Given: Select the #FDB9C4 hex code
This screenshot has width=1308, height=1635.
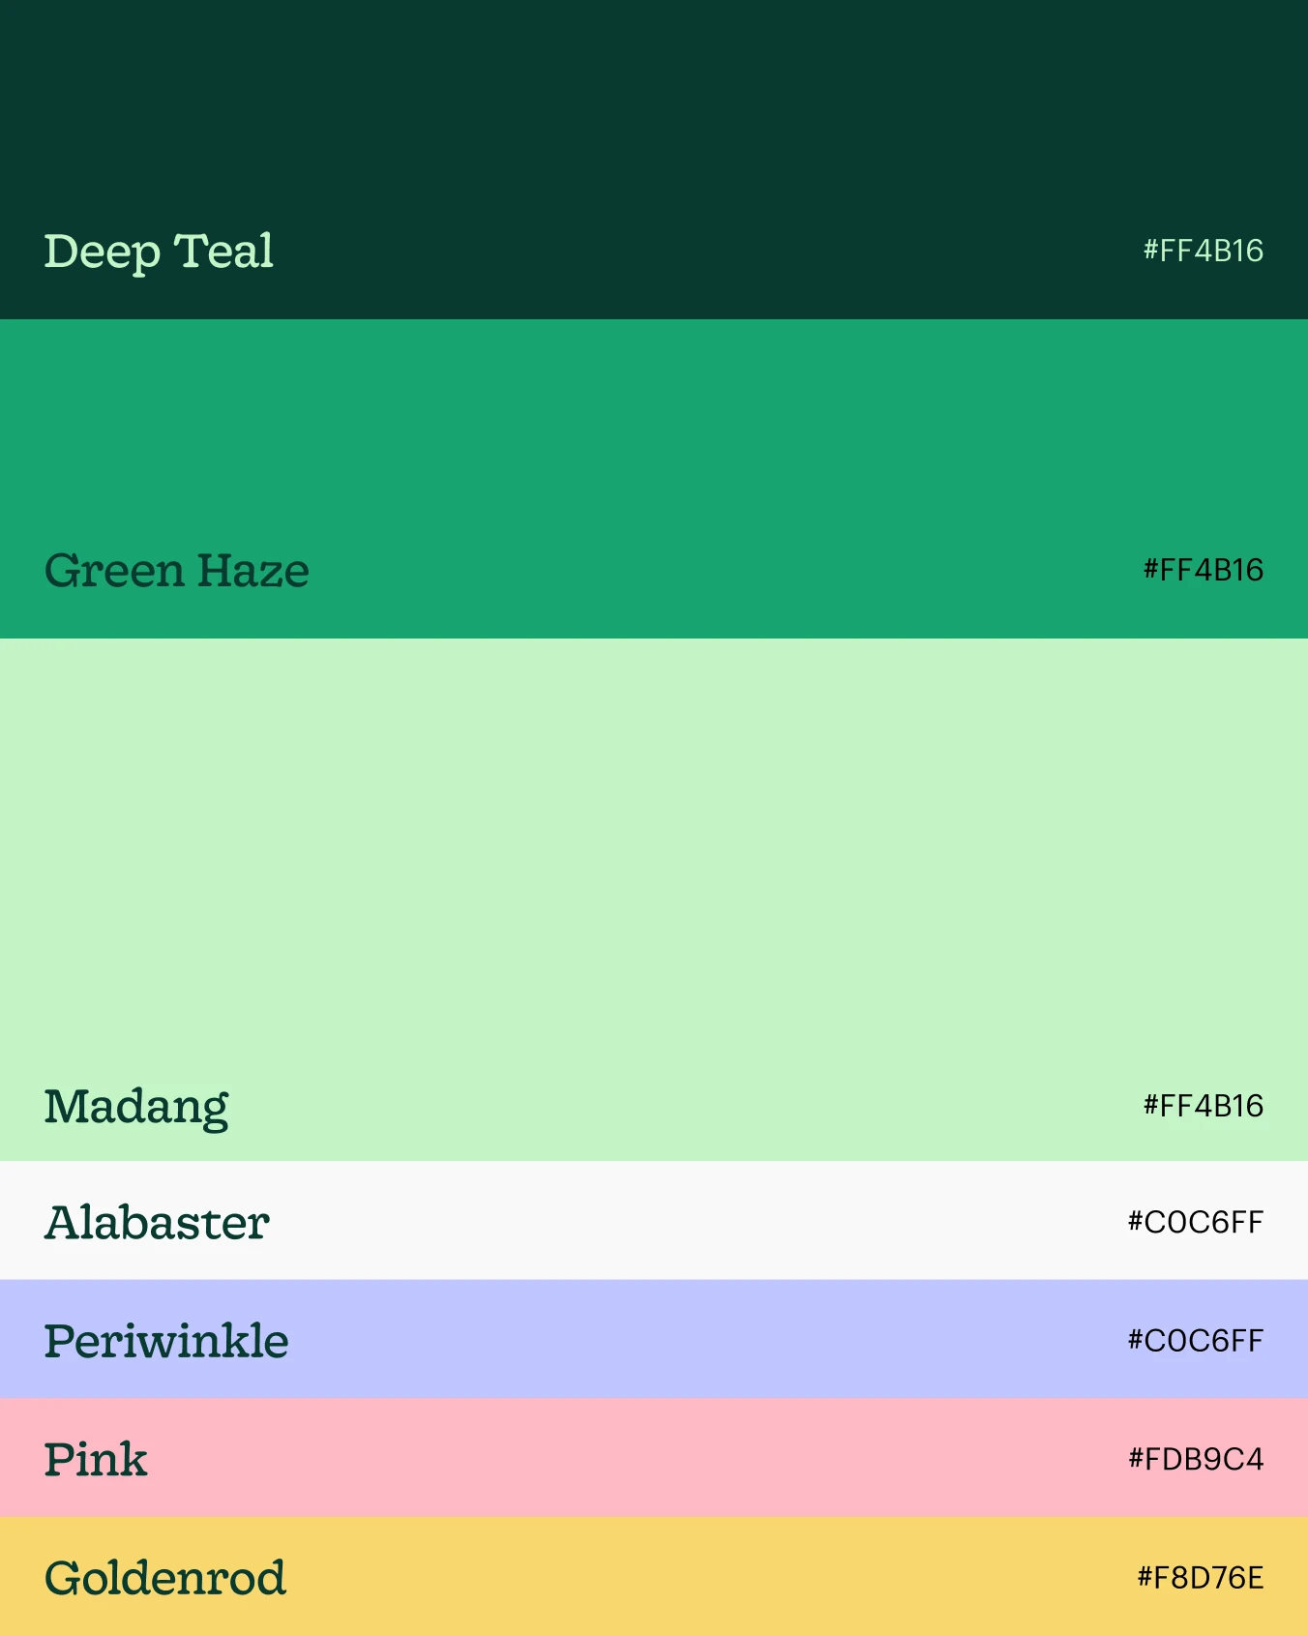Looking at the screenshot, I should pyautogui.click(x=1196, y=1459).
